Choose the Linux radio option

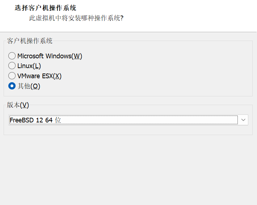point(12,66)
